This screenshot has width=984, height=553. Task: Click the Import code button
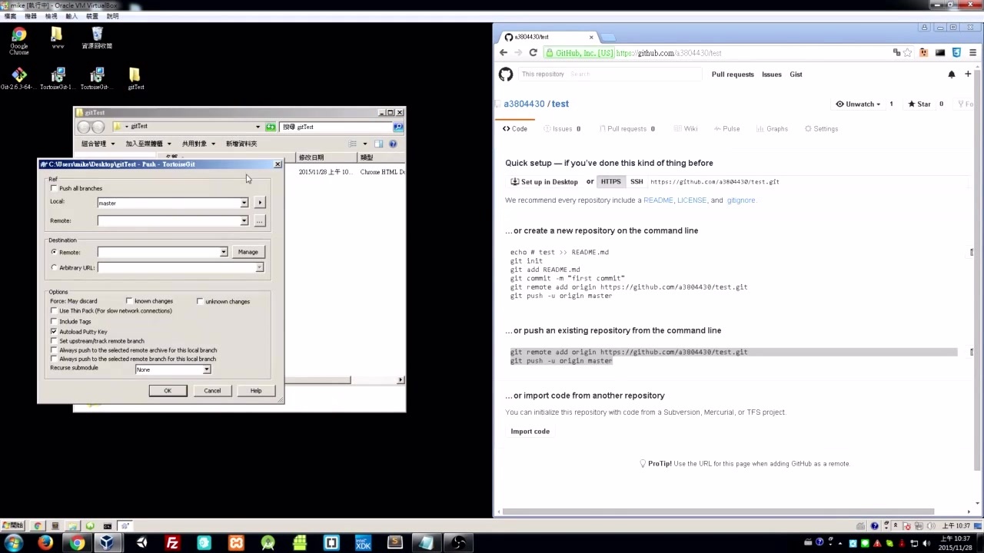pyautogui.click(x=530, y=432)
